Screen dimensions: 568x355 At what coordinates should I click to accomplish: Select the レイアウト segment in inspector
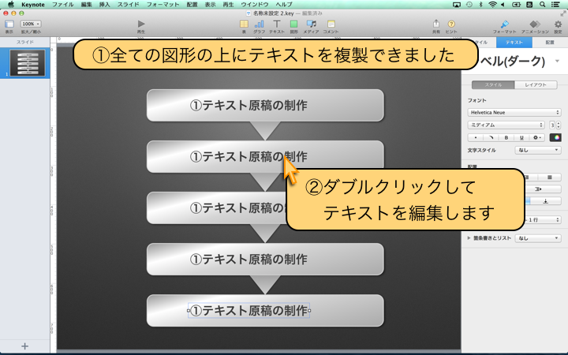coord(536,84)
